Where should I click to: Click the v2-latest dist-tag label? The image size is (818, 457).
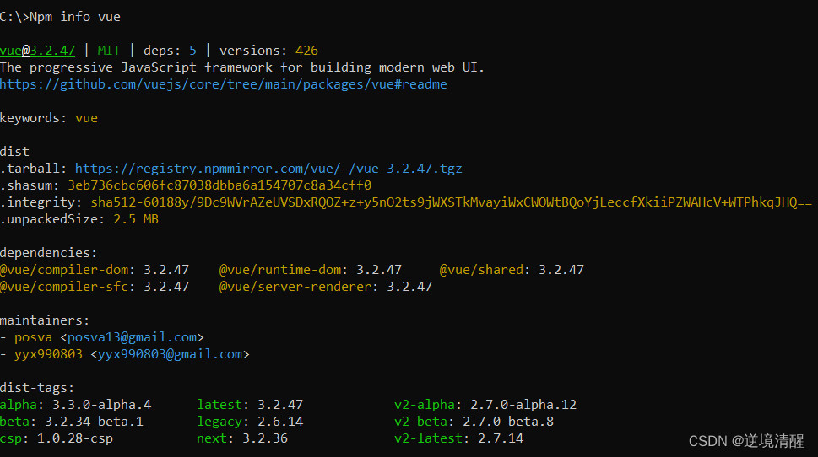pyautogui.click(x=428, y=438)
